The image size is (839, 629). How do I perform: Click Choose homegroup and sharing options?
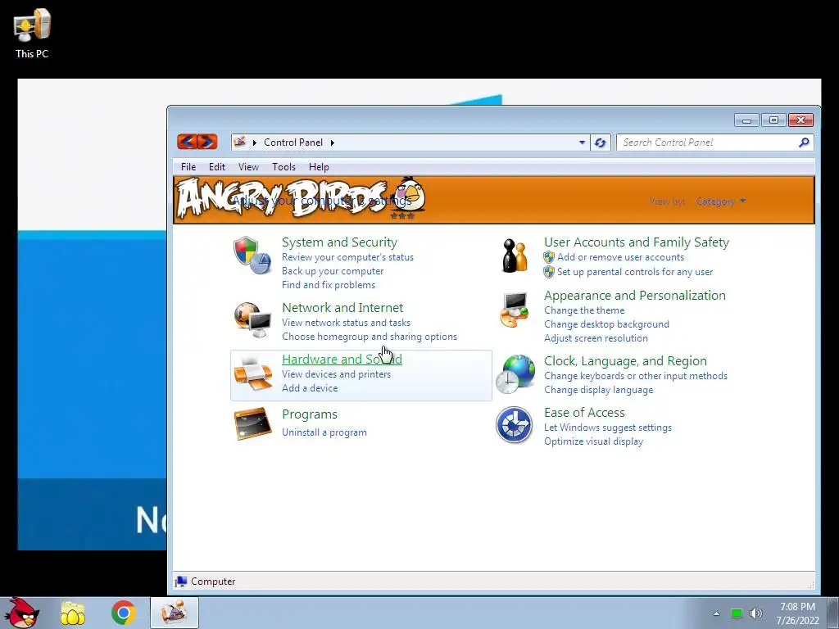[x=370, y=337]
